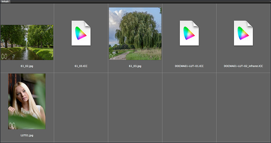Click the file name 61_02.jpg
This screenshot has width=271, height=143.
click(27, 66)
